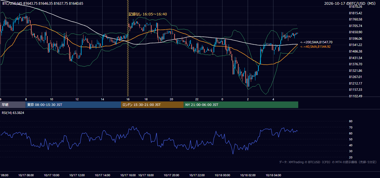The width and height of the screenshot is (380, 178).
Task: Select the bottom date label 10/18 00:00
Action: [222, 175]
